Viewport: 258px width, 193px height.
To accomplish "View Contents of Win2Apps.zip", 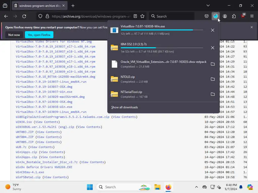I will [x=52, y=157].
